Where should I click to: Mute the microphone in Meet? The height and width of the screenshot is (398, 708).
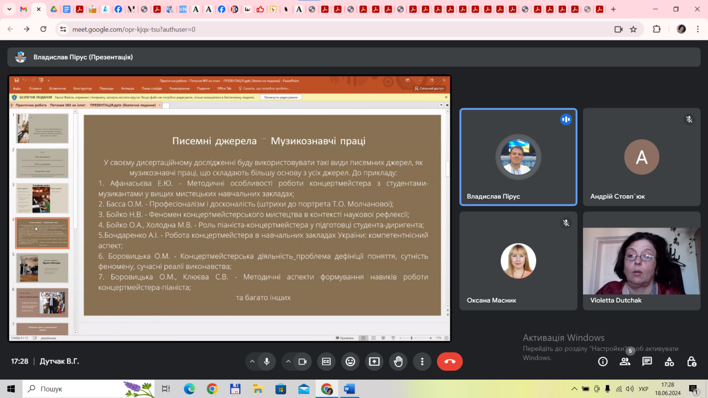266,362
